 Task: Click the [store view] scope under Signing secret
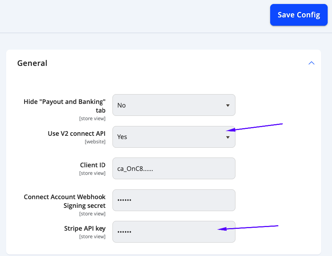point(92,214)
